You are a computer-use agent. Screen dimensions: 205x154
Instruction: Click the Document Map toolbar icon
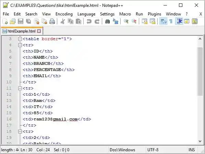coord(194,21)
